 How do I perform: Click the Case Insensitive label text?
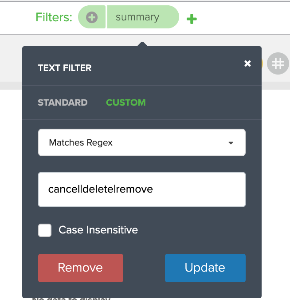pos(98,230)
